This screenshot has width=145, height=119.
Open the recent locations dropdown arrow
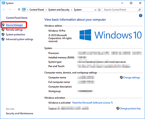pos(15,10)
